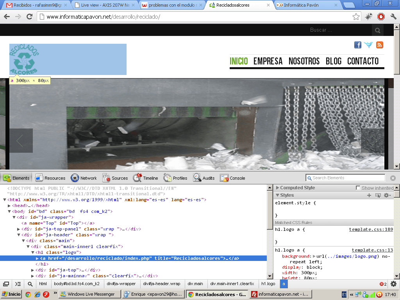The height and width of the screenshot is (300, 400).
Task: Click the INICIO menu item
Action: [239, 61]
